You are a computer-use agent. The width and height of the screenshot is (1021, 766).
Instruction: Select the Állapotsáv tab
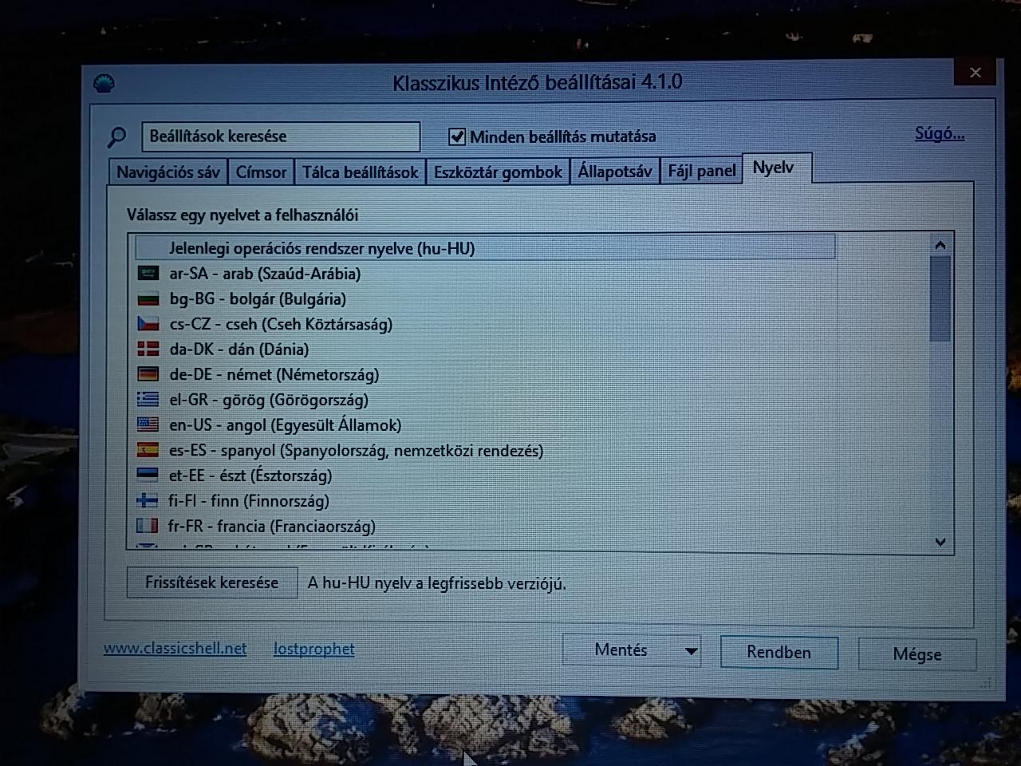(x=615, y=172)
